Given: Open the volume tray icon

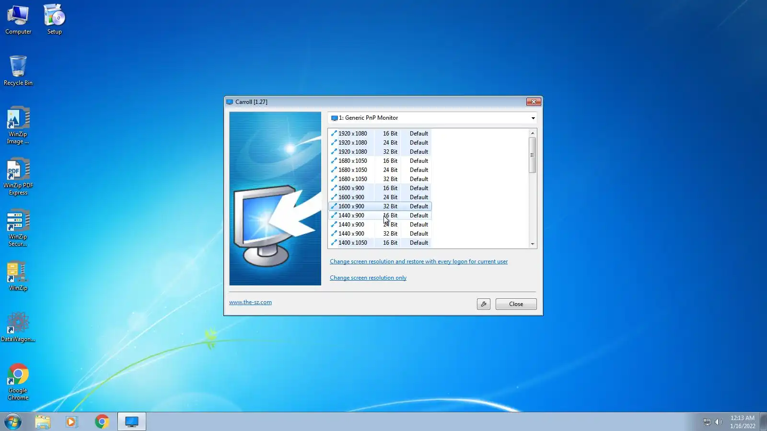Looking at the screenshot, I should click(718, 422).
